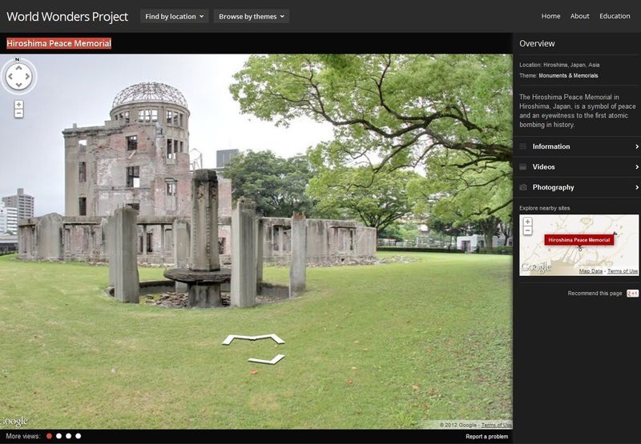Pan down with compass arrow
The image size is (641, 444).
coord(18,85)
